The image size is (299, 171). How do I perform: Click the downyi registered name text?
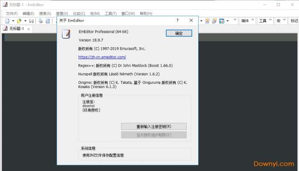(x=88, y=106)
